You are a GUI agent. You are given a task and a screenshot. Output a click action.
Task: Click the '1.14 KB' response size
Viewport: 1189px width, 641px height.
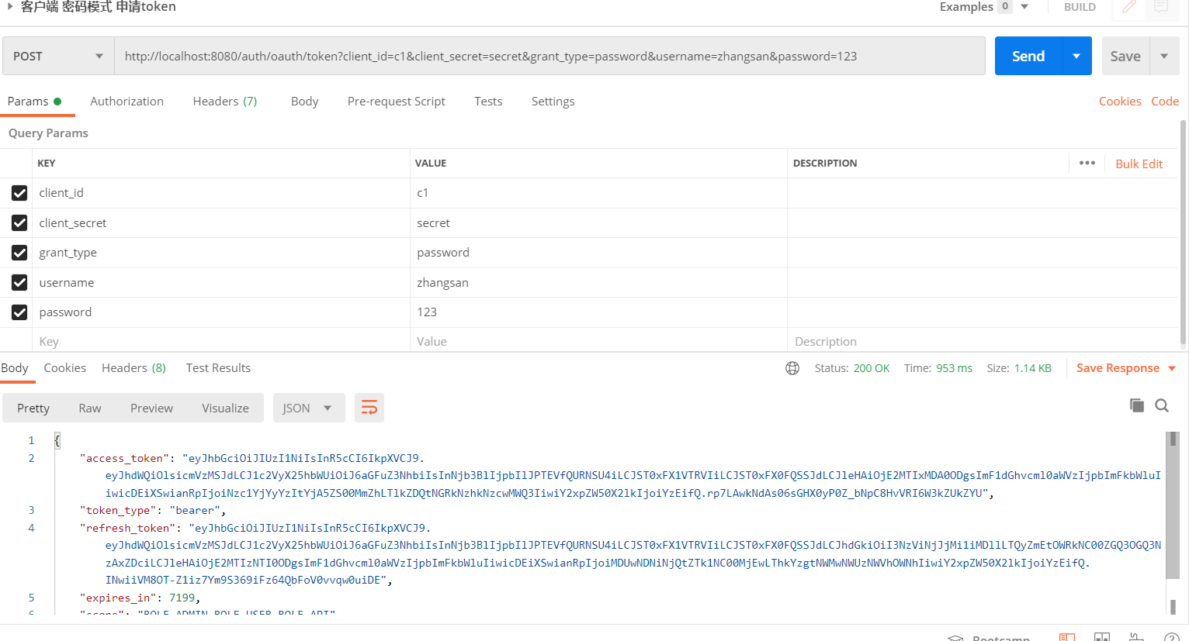pyautogui.click(x=1032, y=368)
